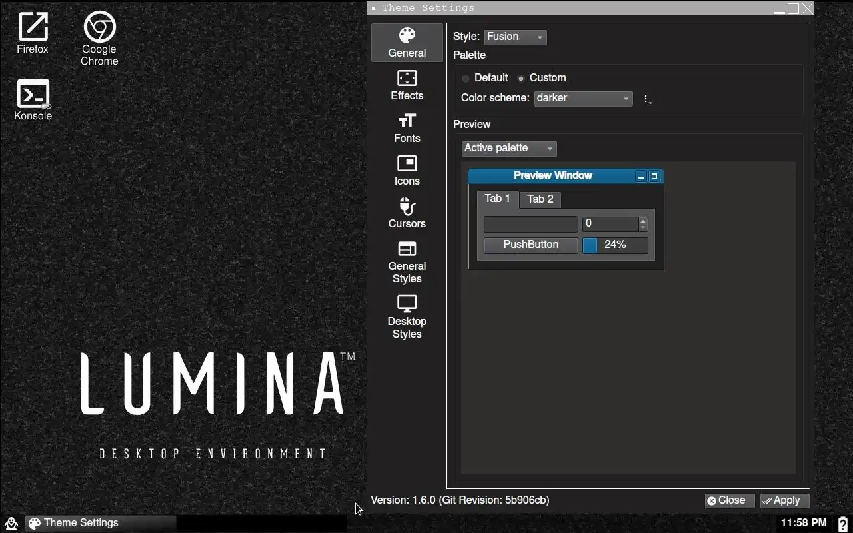Switch to Tab 1 in preview

click(497, 199)
